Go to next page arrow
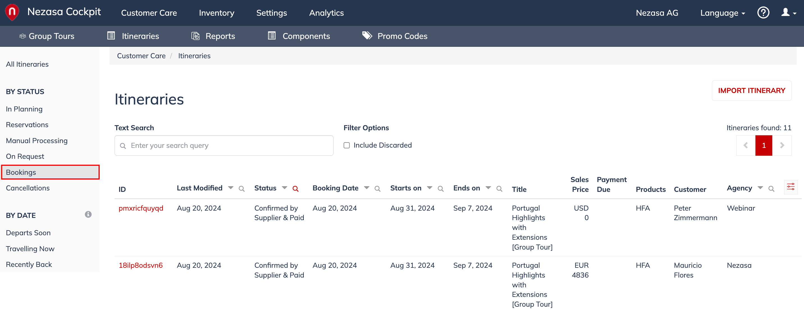This screenshot has height=312, width=804. (782, 145)
